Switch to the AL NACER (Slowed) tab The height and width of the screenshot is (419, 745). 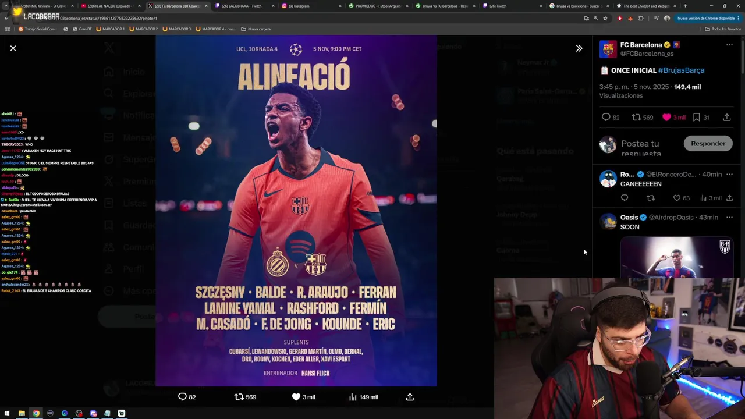(x=111, y=6)
